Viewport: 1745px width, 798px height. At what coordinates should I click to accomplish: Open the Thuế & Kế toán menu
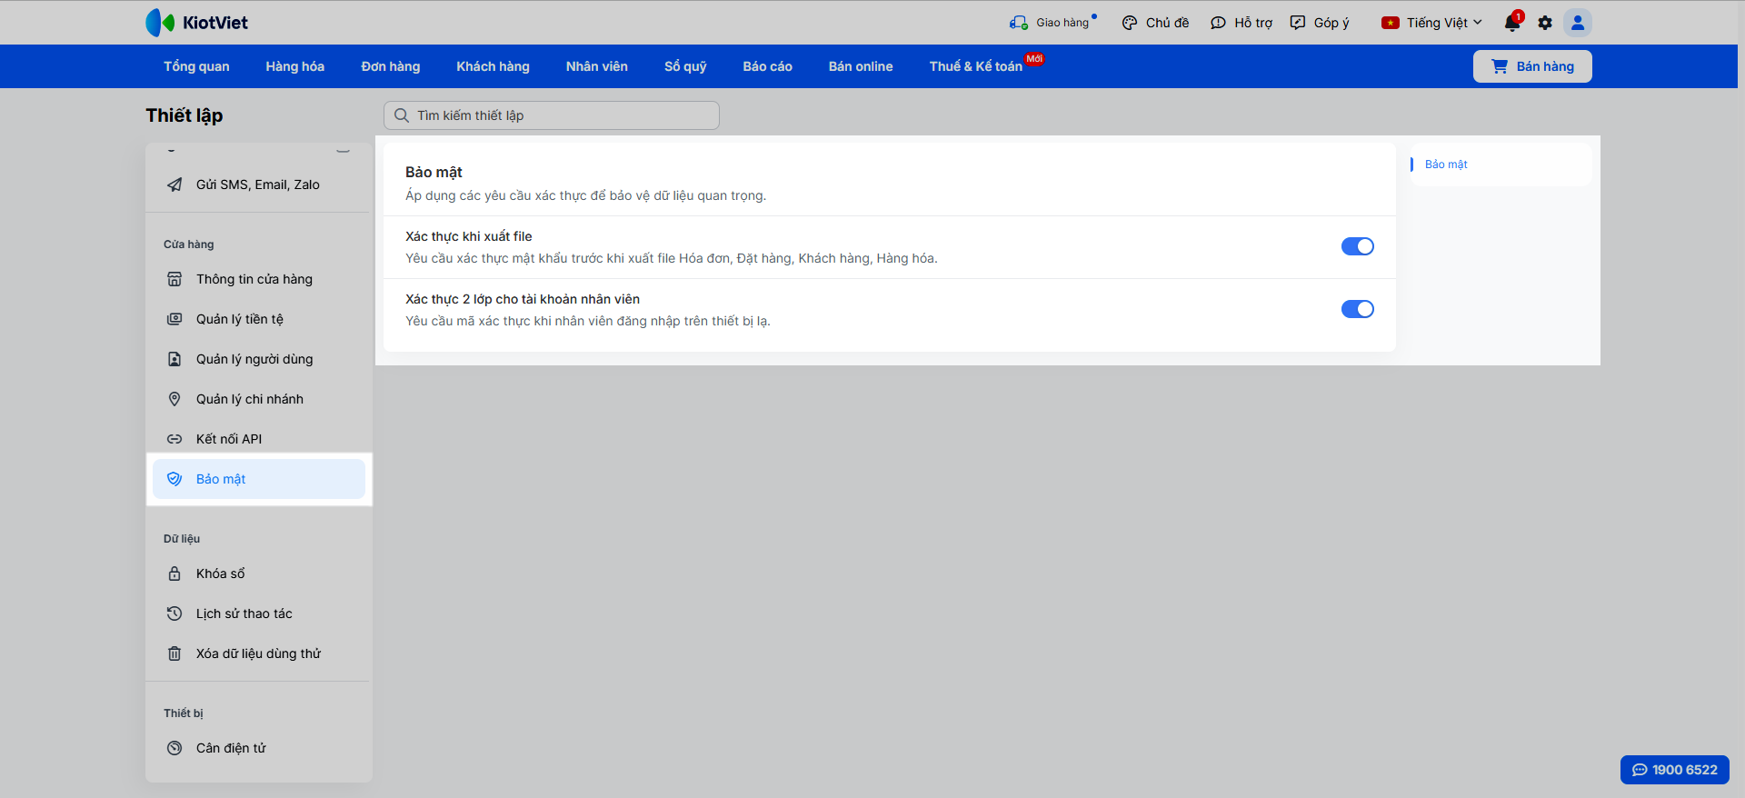pos(976,66)
